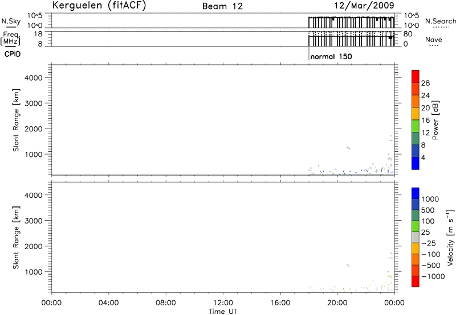The image size is (456, 315).
Task: Click the 'Velocity [m s-1]' colorbar title
Action: [450, 237]
